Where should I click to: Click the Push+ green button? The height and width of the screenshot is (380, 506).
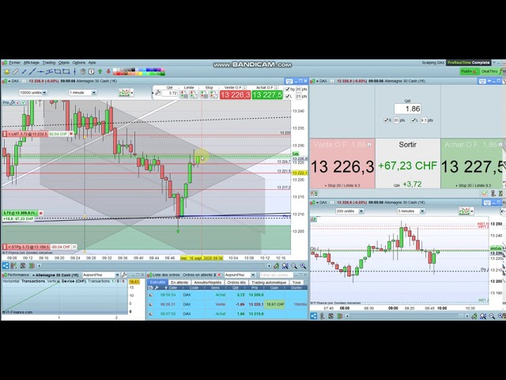469,71
